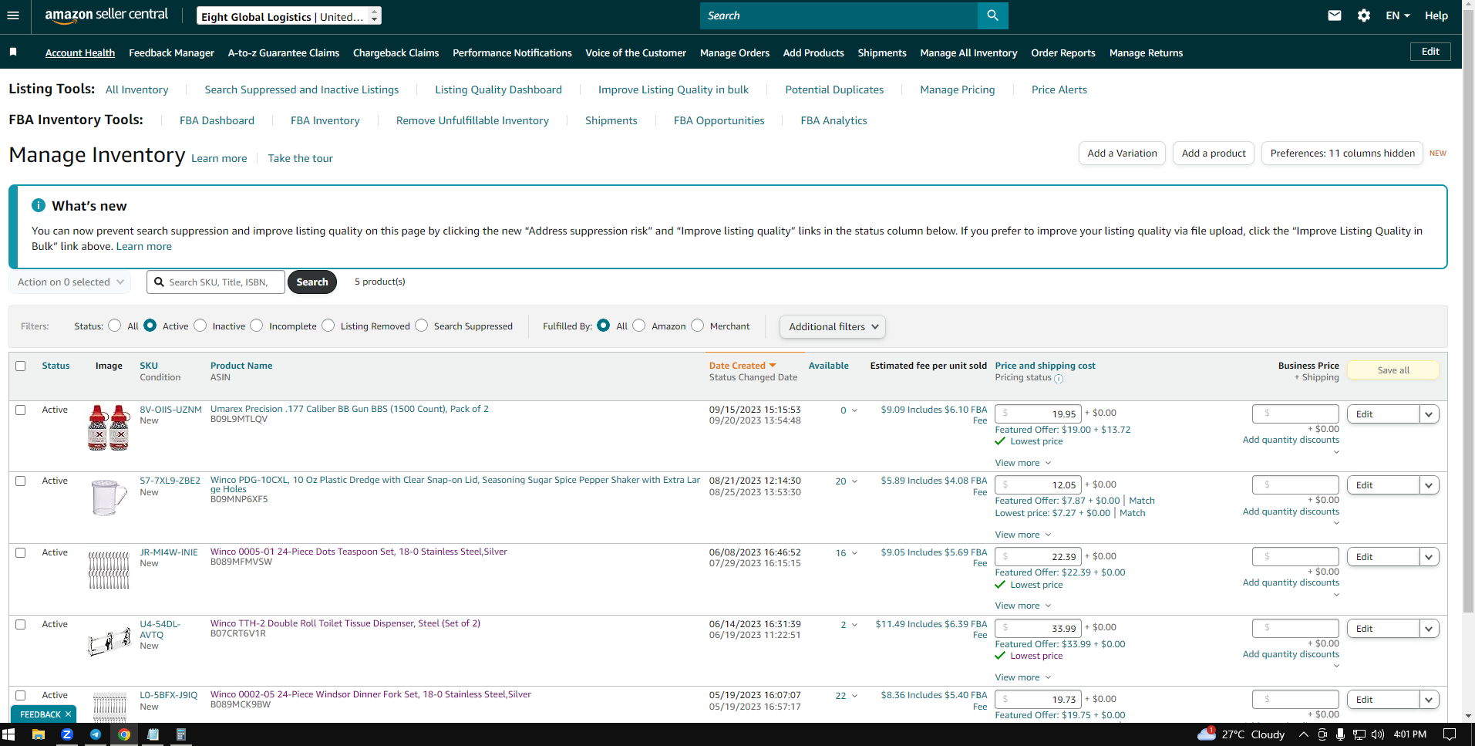This screenshot has height=746, width=1475.
Task: Click the Add a product button
Action: click(x=1214, y=154)
